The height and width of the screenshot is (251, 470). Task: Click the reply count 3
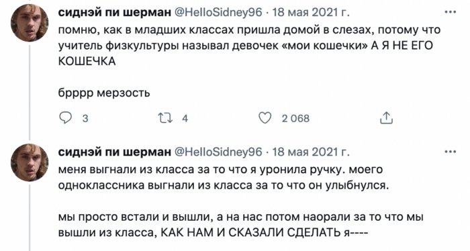click(x=85, y=118)
